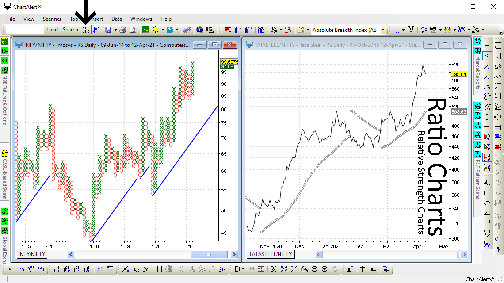Open the Scanner menu
504x283 pixels.
[x=52, y=19]
